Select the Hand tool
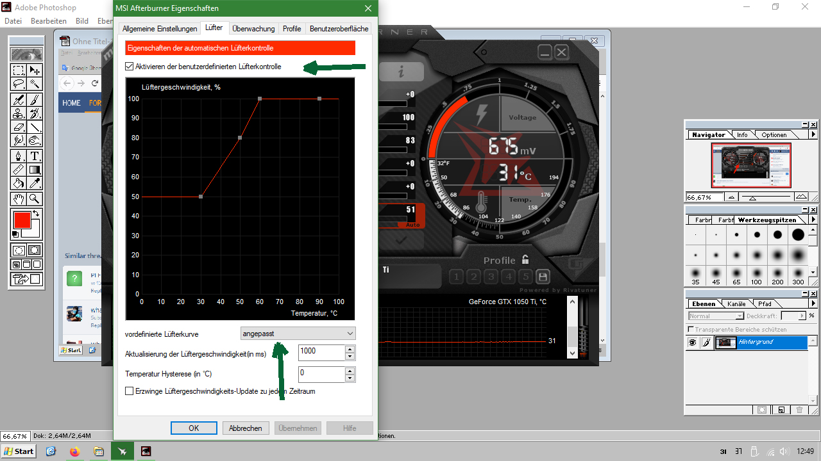 [x=19, y=198]
